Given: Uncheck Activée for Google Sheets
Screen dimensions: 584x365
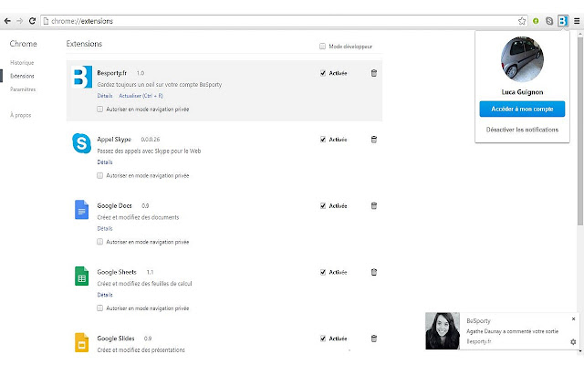Looking at the screenshot, I should [323, 272].
